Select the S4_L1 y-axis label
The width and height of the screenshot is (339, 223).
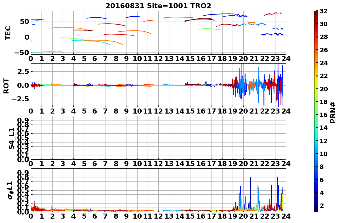point(11,138)
